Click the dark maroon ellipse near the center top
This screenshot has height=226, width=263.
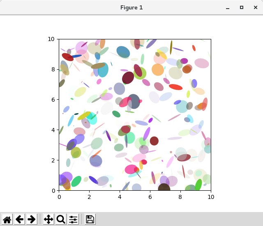tap(128, 78)
